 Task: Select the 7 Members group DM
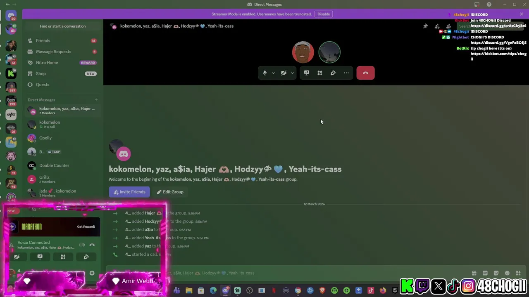[x=62, y=111]
